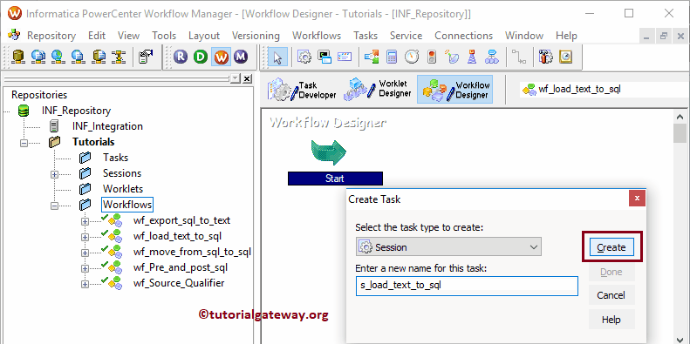690x344 pixels.
Task: Click the hierarchy Worklet toolbar icon
Action: tap(492, 57)
